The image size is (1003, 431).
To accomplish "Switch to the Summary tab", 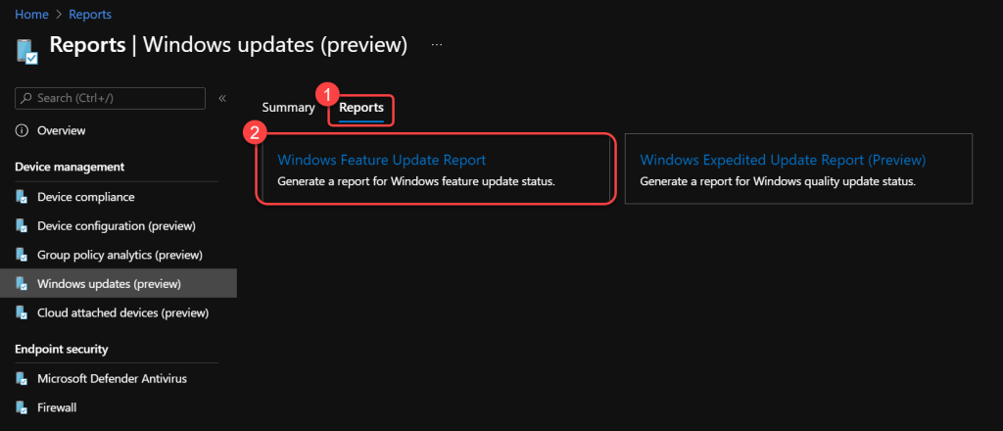I will tap(288, 108).
